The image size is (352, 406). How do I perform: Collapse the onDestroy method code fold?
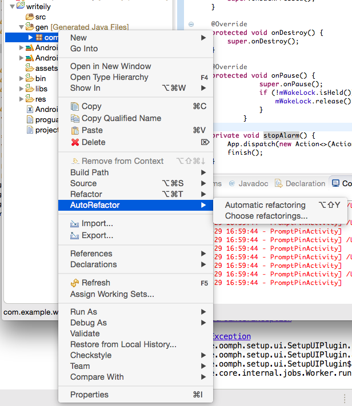[191, 25]
